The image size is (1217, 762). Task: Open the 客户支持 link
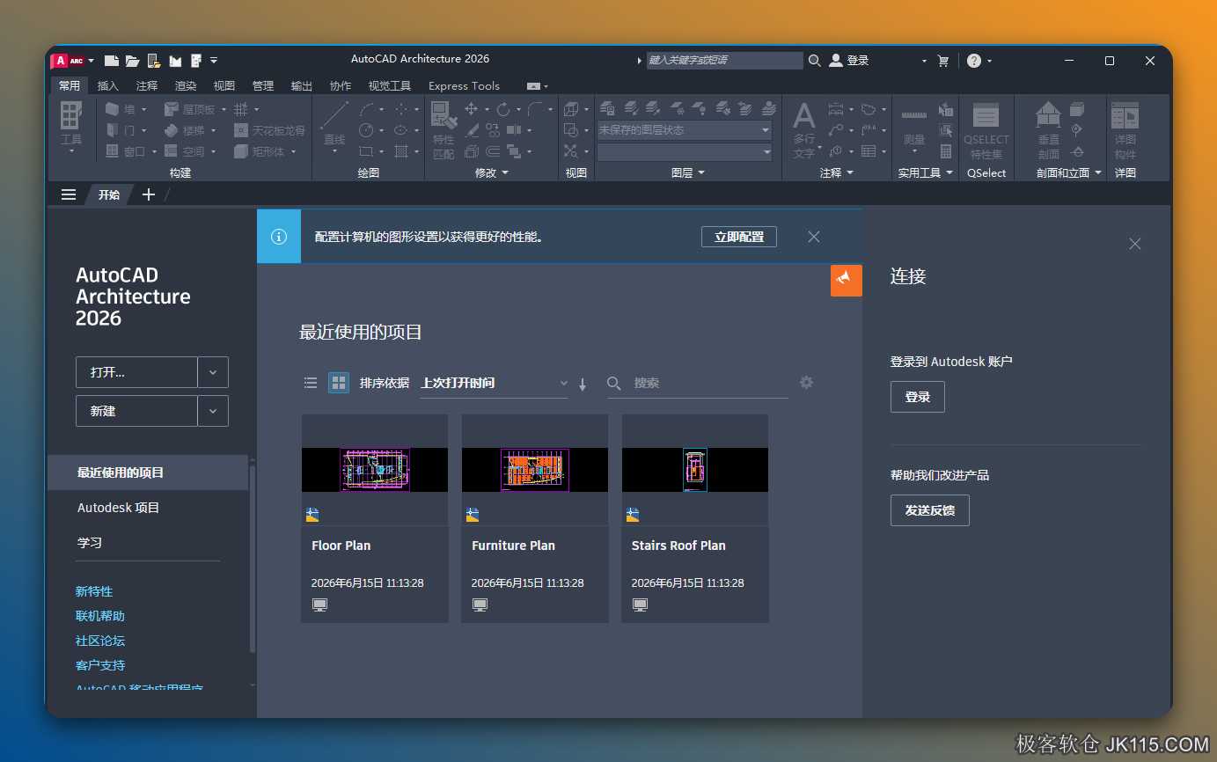pyautogui.click(x=100, y=665)
